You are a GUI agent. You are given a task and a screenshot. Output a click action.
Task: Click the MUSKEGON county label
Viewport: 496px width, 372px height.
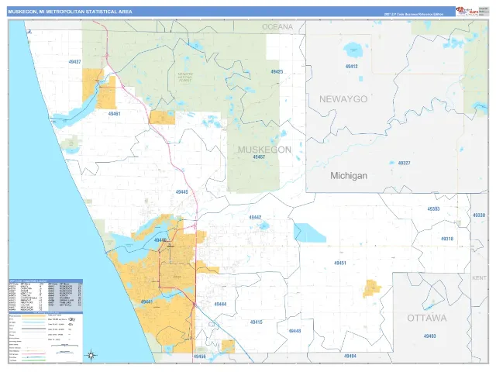264,150
